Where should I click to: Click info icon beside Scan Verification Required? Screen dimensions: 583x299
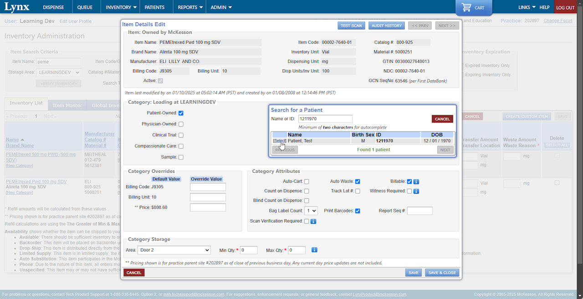coord(313,221)
